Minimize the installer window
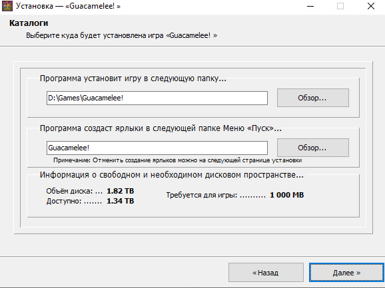Viewport: 385px width, 288px height. point(310,6)
